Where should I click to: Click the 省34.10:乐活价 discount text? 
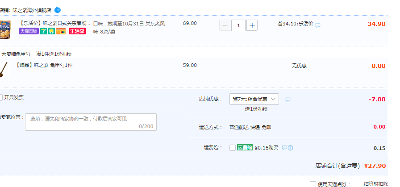click(x=296, y=24)
